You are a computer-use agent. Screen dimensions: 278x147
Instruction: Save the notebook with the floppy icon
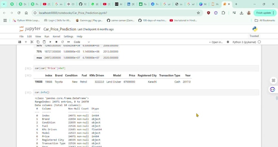click(x=20, y=42)
